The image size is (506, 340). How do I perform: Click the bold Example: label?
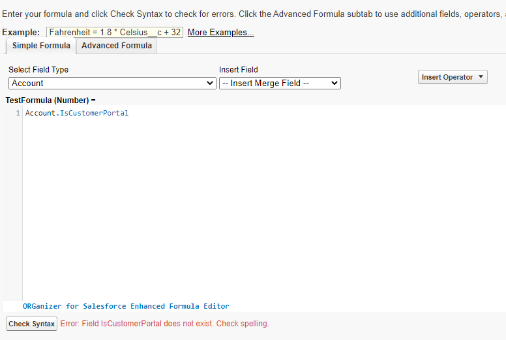[22, 33]
